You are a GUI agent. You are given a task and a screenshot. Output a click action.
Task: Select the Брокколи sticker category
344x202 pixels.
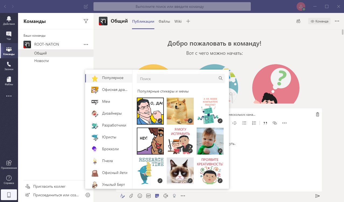109,149
